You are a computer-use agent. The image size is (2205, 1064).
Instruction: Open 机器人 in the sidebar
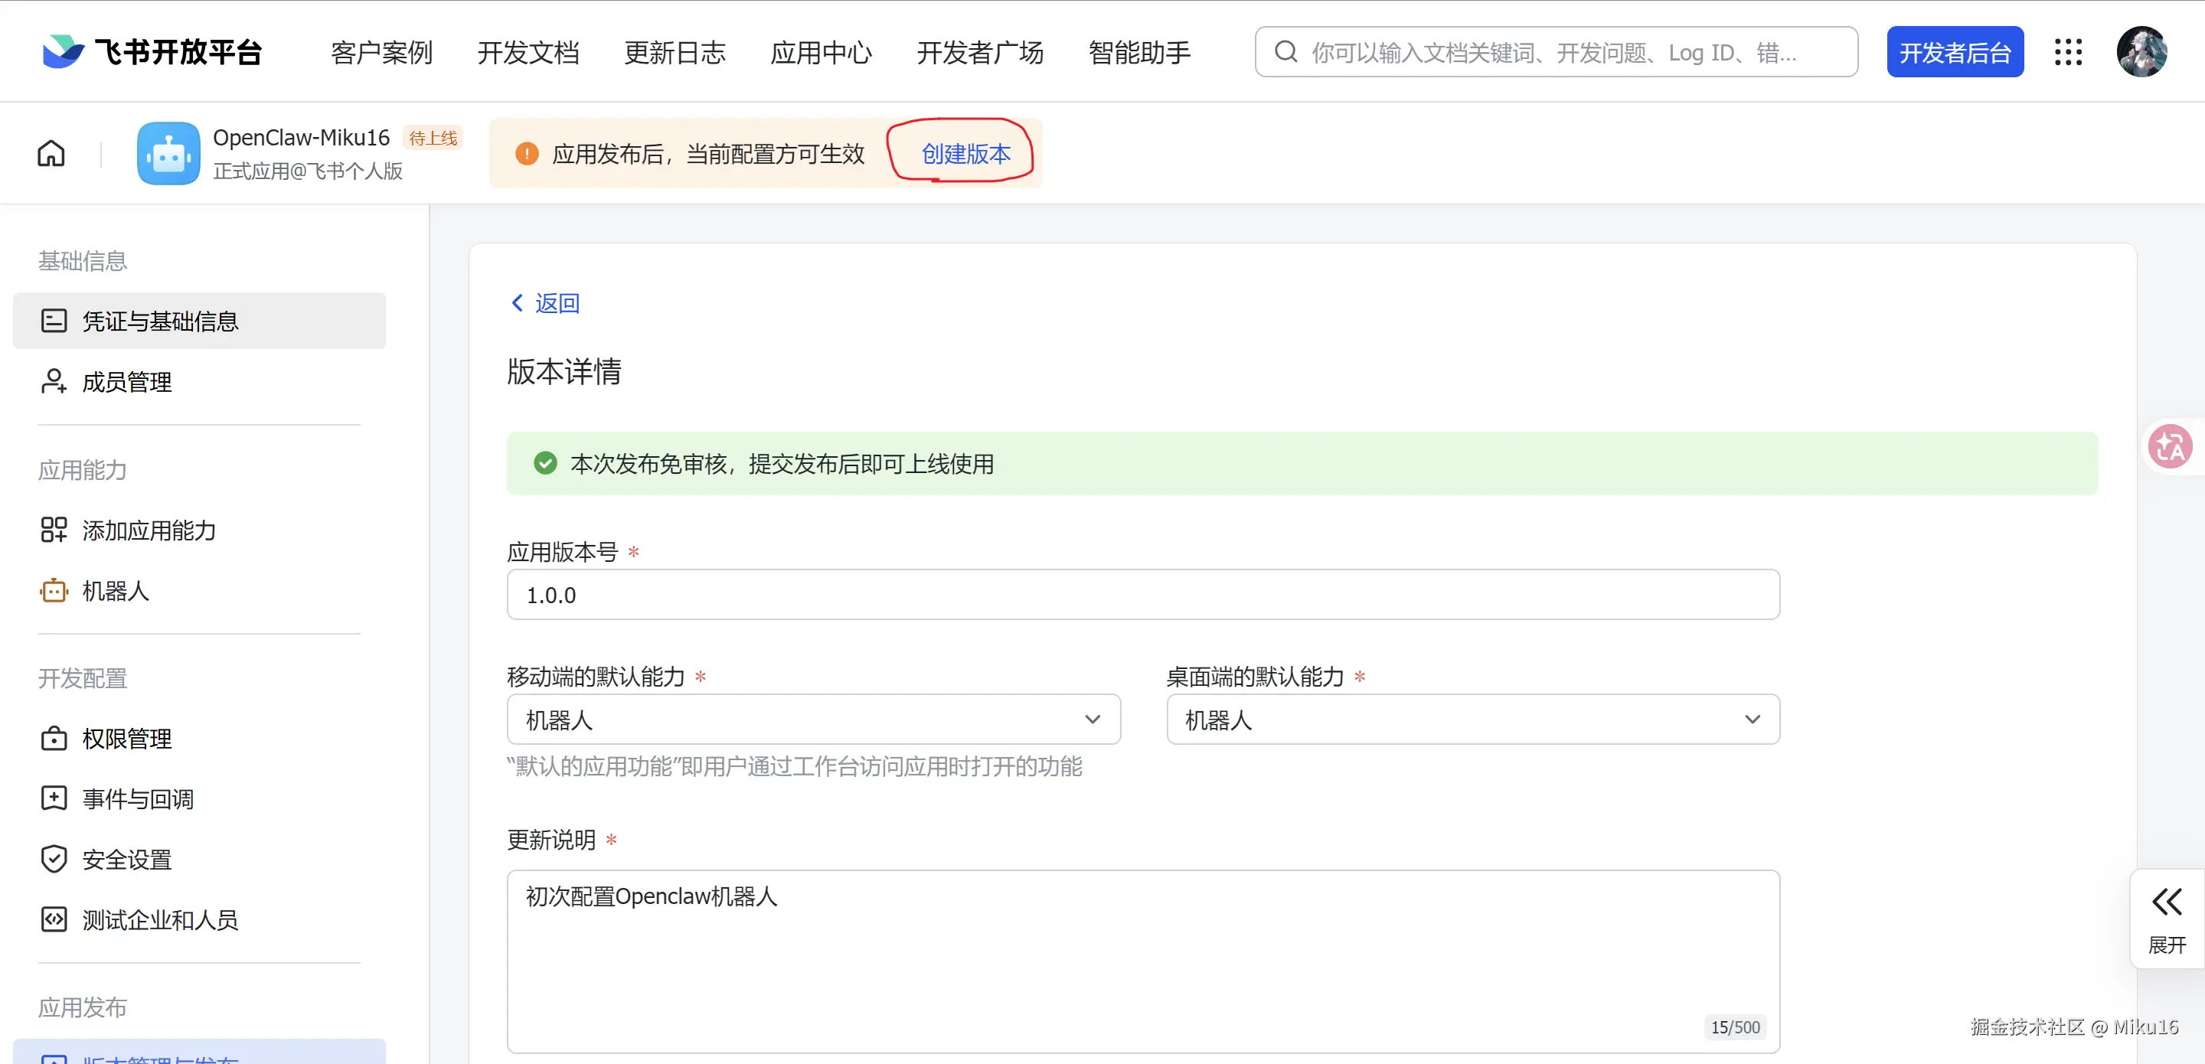[x=116, y=591]
